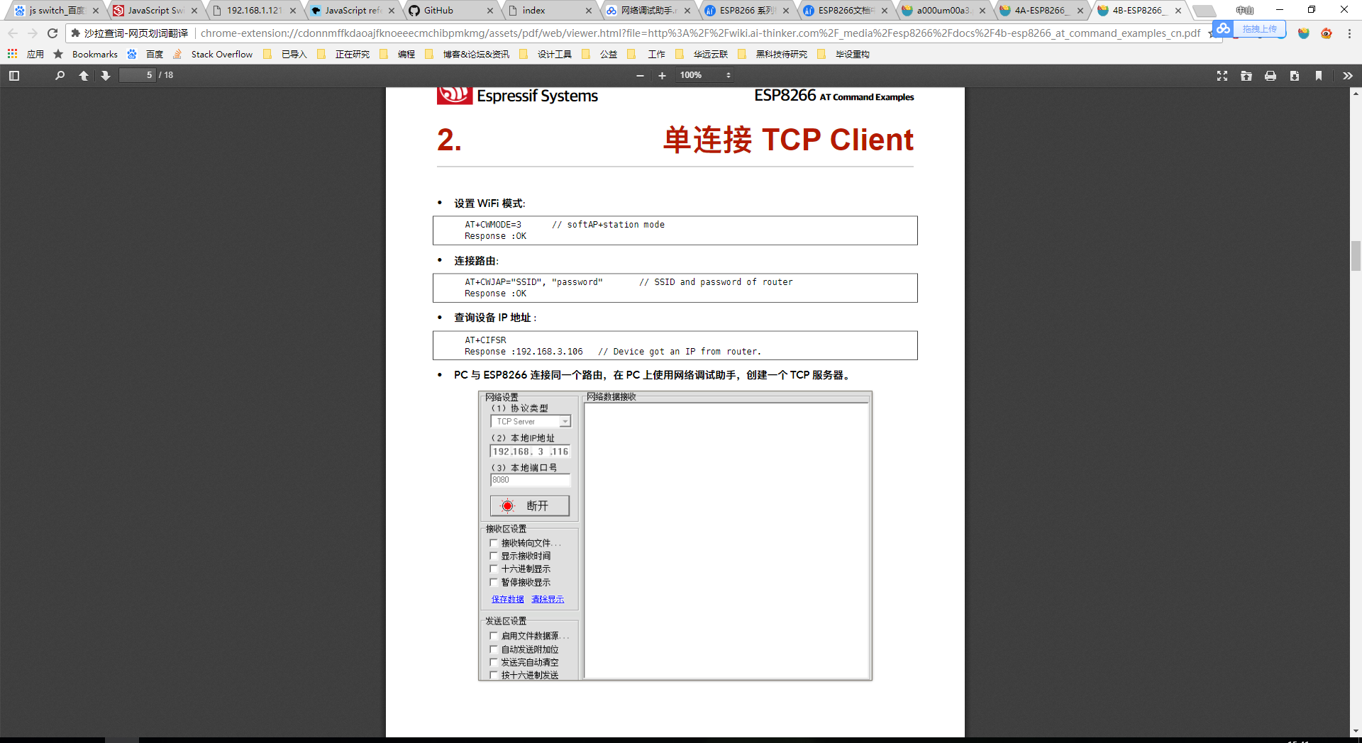The image size is (1362, 743).
Task: Bookmark the current PDF view
Action: [x=1319, y=76]
